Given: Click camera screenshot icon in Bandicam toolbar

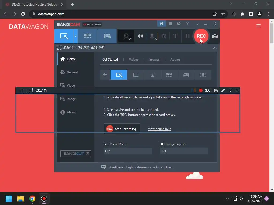Looking at the screenshot, I should (215, 36).
